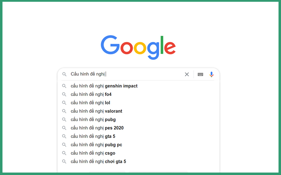Click the clear search X icon
Image resolution: width=281 pixels, height=175 pixels.
(x=187, y=74)
